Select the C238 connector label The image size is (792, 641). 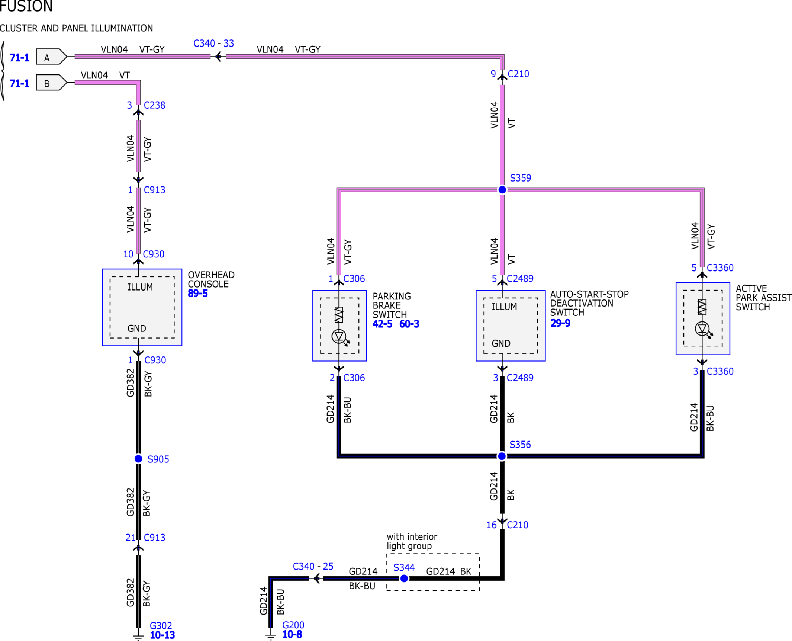click(154, 105)
